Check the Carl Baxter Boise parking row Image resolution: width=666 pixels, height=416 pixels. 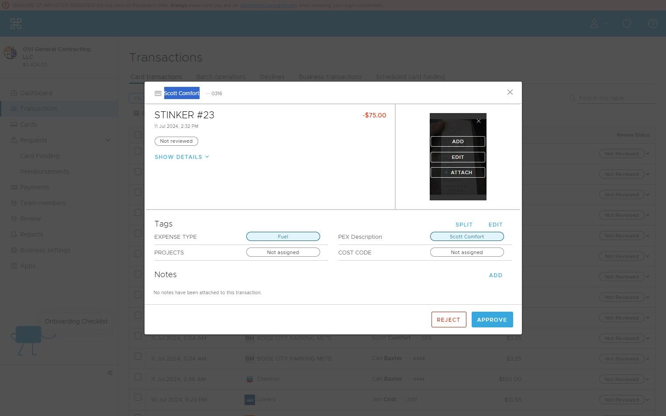pyautogui.click(x=138, y=356)
